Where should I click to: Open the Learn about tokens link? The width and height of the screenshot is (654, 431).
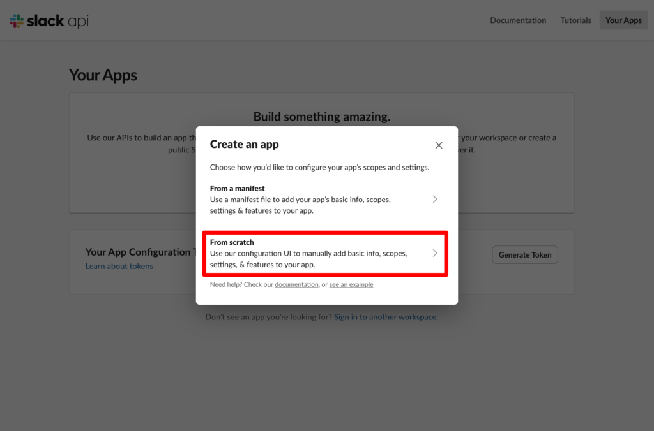119,266
